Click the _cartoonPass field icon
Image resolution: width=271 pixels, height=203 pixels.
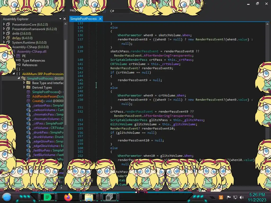pos(29,105)
